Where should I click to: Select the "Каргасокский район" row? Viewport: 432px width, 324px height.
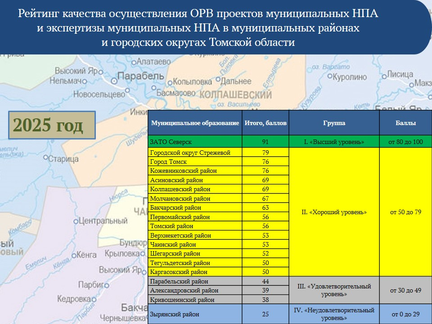(x=195, y=272)
